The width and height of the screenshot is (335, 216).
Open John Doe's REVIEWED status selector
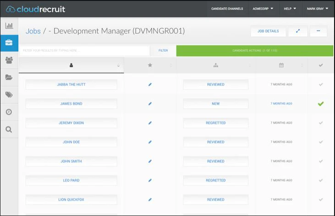215,142
